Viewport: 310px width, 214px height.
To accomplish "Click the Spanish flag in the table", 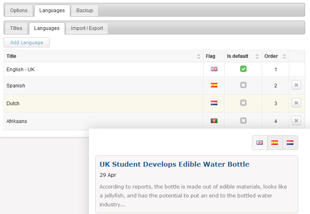I will [x=214, y=85].
